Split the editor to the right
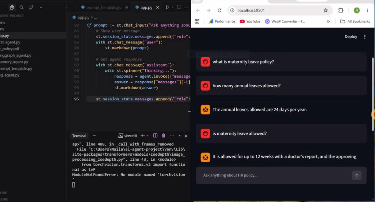 [179, 7]
